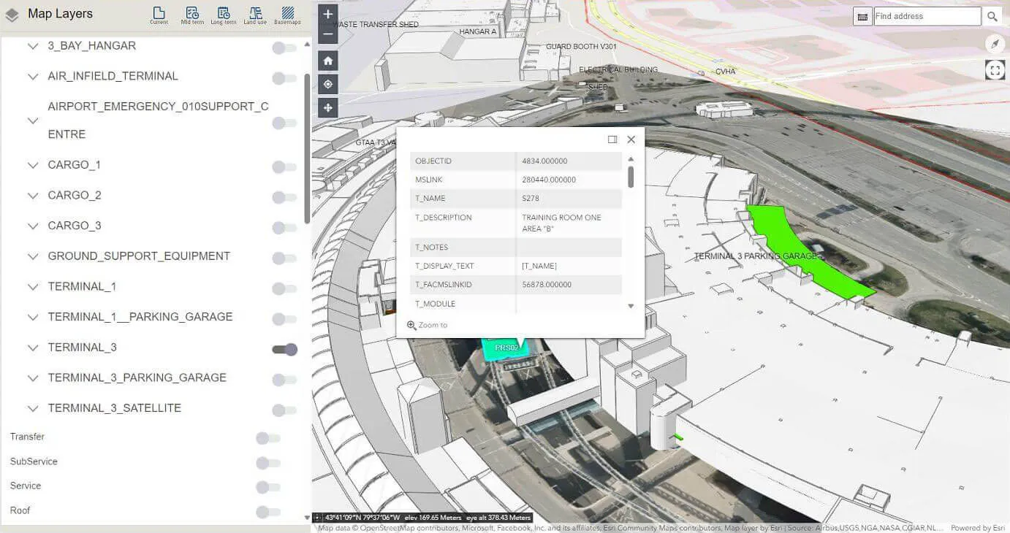Close the feature attributes popup
This screenshot has width=1010, height=533.
click(631, 139)
